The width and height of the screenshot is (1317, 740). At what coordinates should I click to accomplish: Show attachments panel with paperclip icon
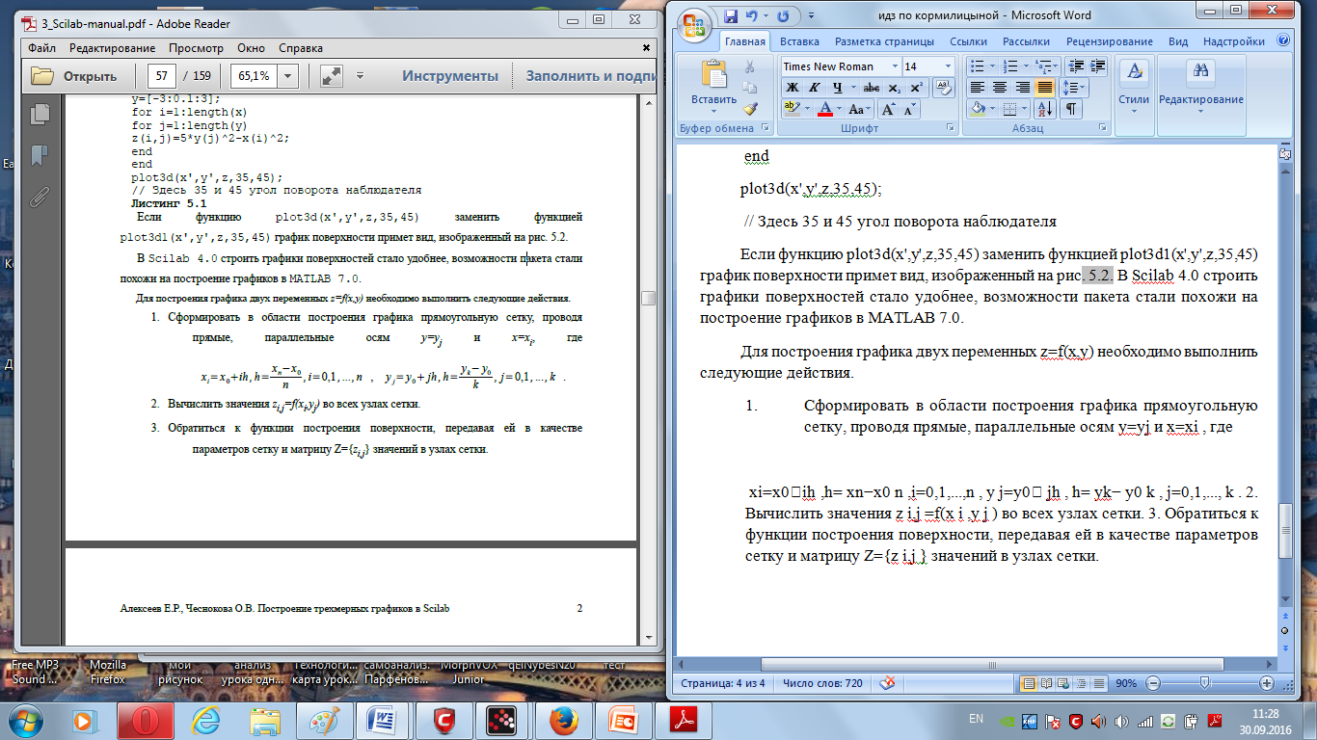tap(40, 198)
